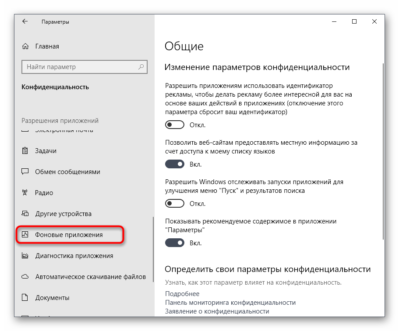The height and width of the screenshot is (331, 399).
Task: Select the Диагностика приложения chart icon
Action: tap(25, 256)
